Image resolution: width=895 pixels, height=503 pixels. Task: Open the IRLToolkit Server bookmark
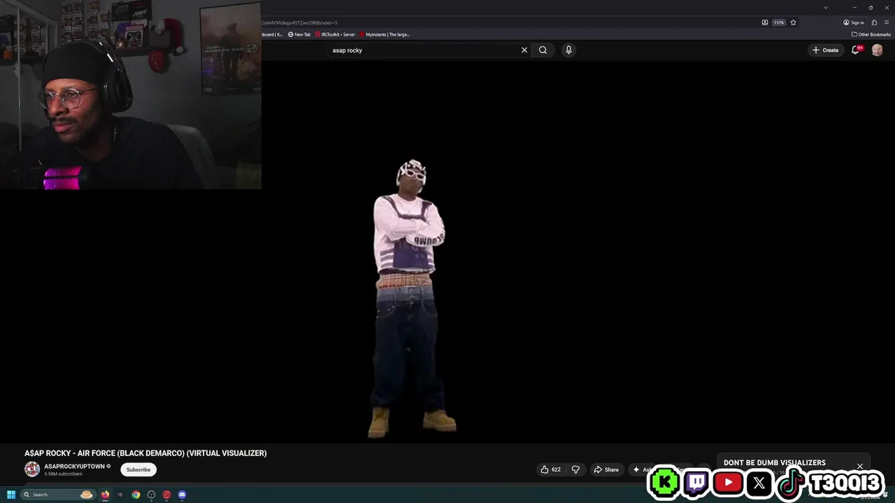335,34
